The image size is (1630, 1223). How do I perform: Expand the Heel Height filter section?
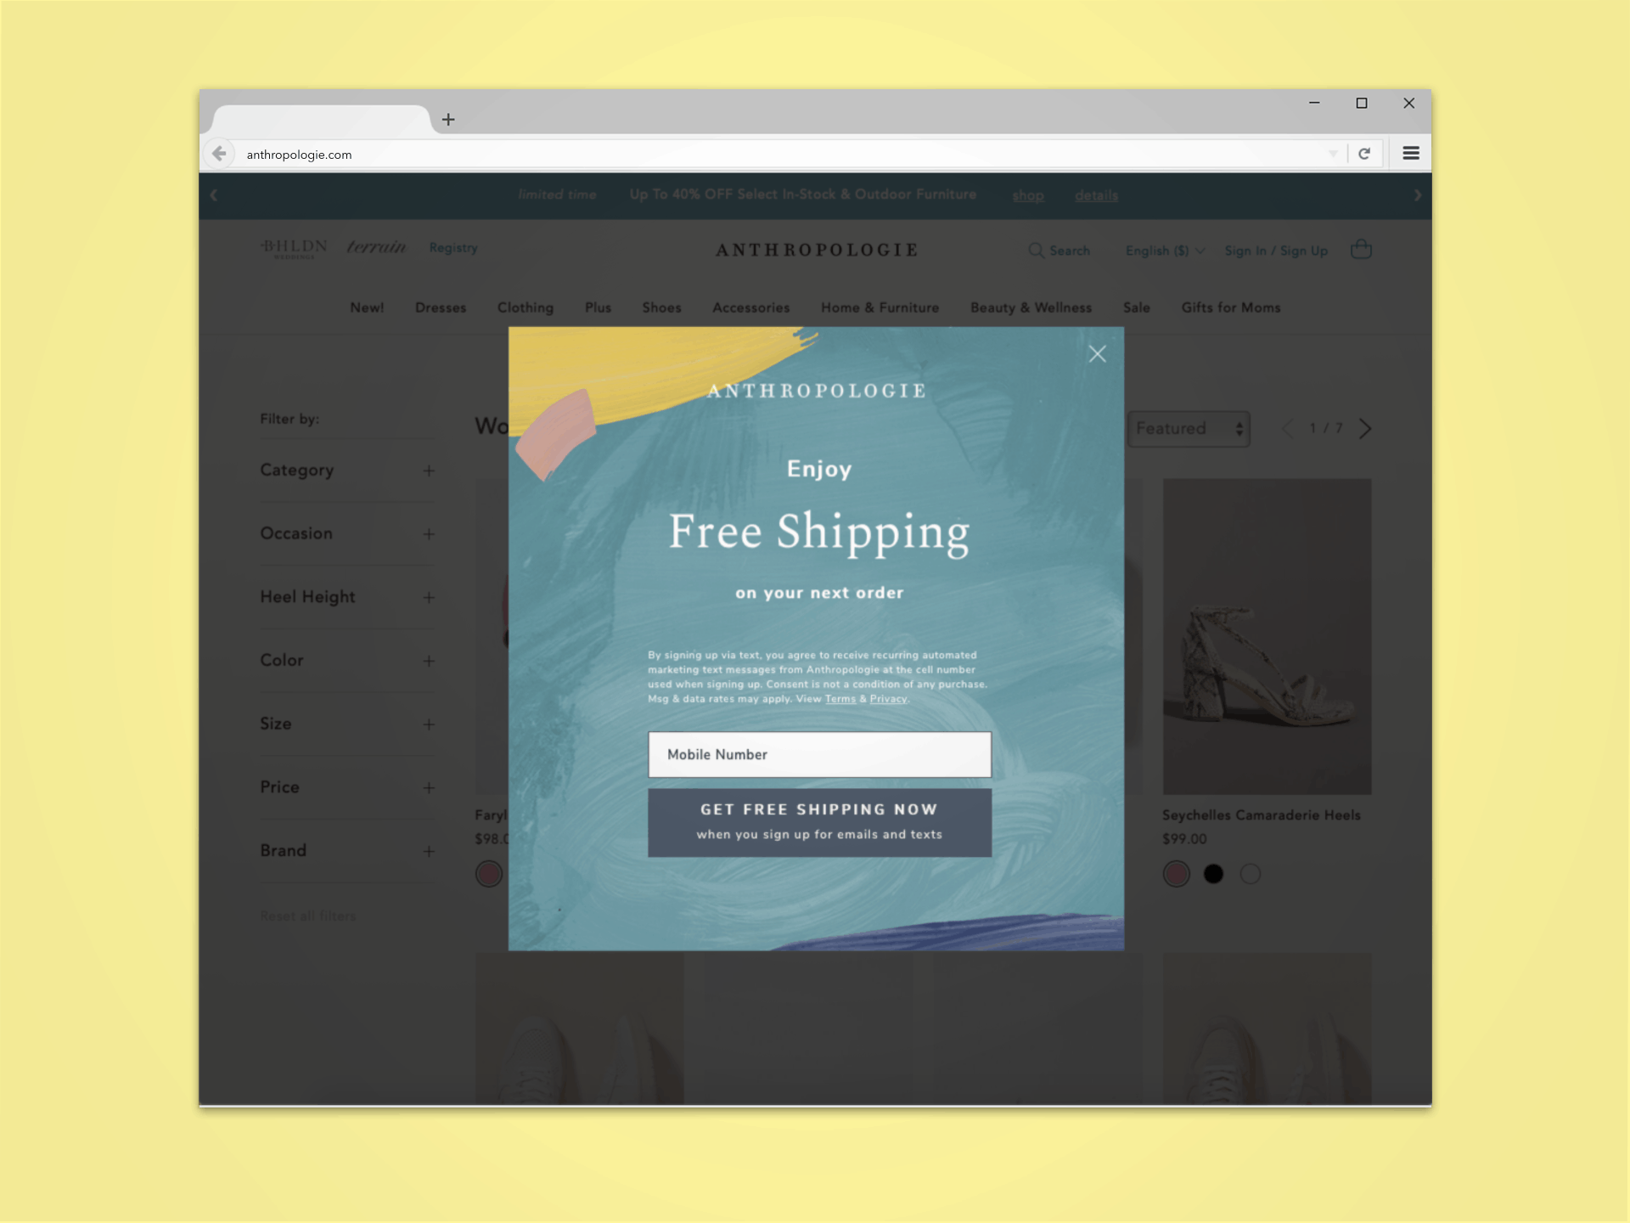pos(430,595)
